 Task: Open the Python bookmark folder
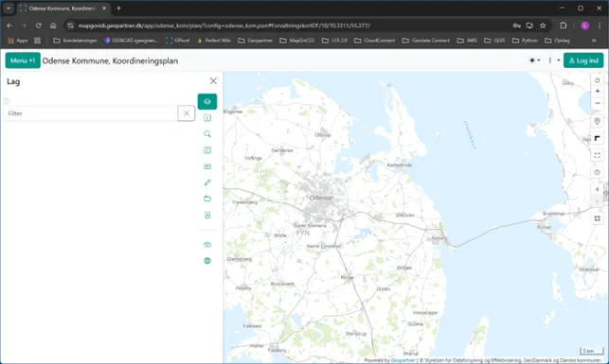(x=525, y=41)
